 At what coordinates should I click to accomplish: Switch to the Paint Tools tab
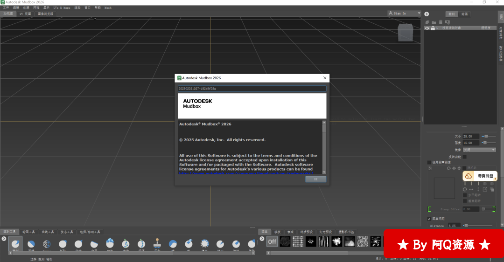(x=28, y=232)
